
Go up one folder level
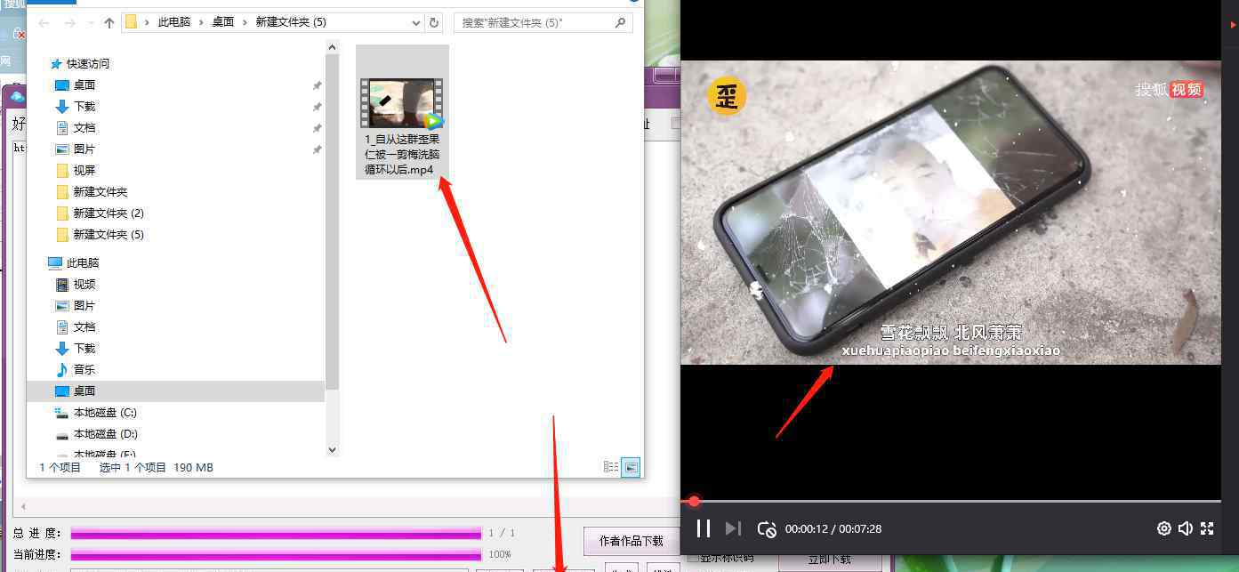point(109,22)
